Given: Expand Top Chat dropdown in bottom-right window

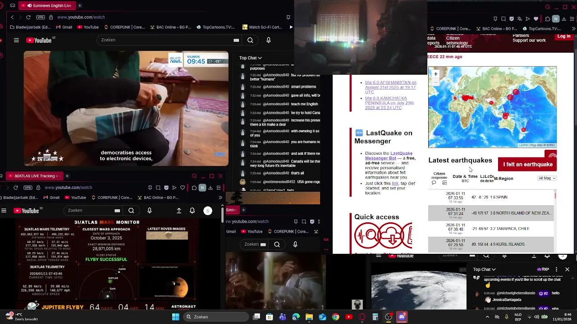Looking at the screenshot, I should click(484, 270).
